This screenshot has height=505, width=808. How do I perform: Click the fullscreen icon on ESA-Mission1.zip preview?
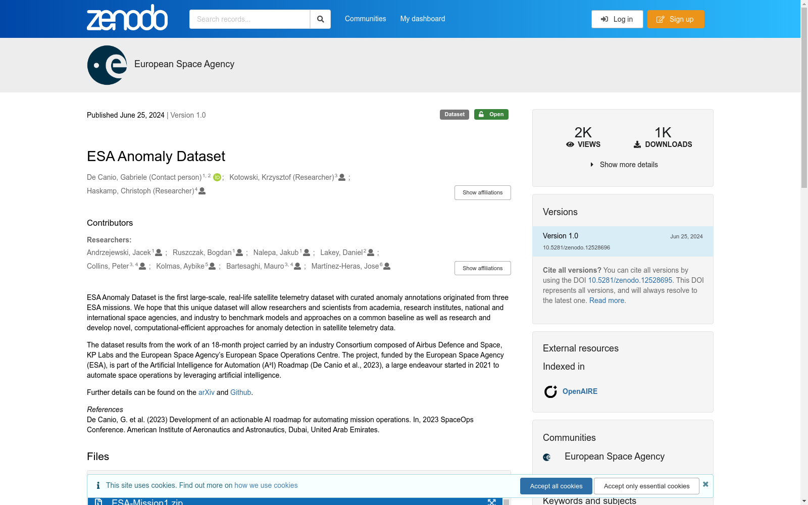point(491,502)
